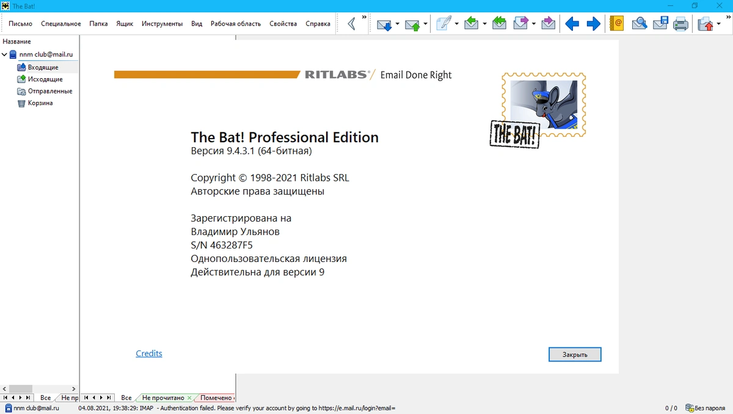Switch to message list 'Помечено' tab

point(216,398)
